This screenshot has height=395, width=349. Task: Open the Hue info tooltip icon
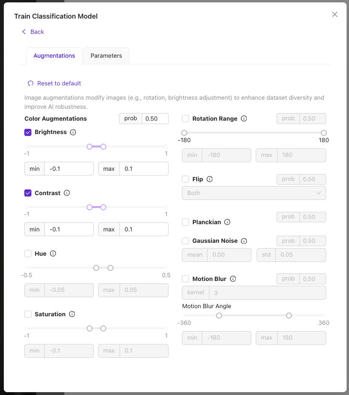(52, 253)
